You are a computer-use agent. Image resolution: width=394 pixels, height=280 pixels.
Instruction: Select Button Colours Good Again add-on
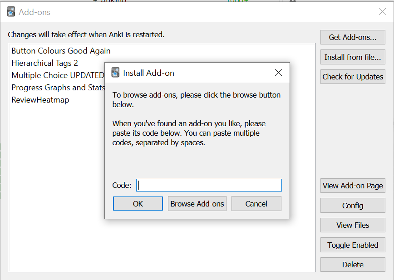[61, 51]
